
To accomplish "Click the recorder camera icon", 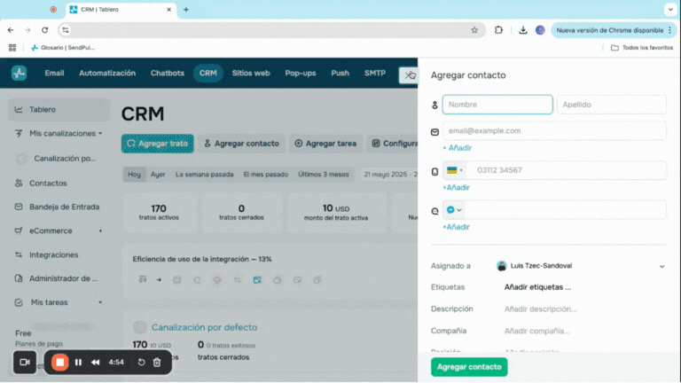I will pos(25,362).
